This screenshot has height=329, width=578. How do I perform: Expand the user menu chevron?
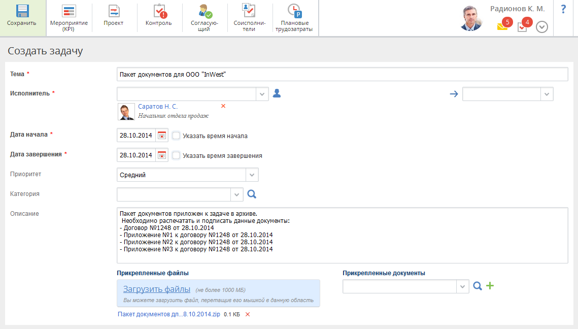tap(542, 27)
